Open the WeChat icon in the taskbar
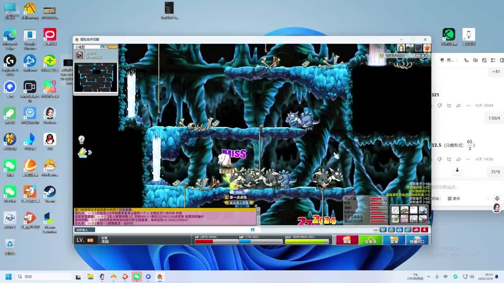This screenshot has width=504, height=283. 137,277
